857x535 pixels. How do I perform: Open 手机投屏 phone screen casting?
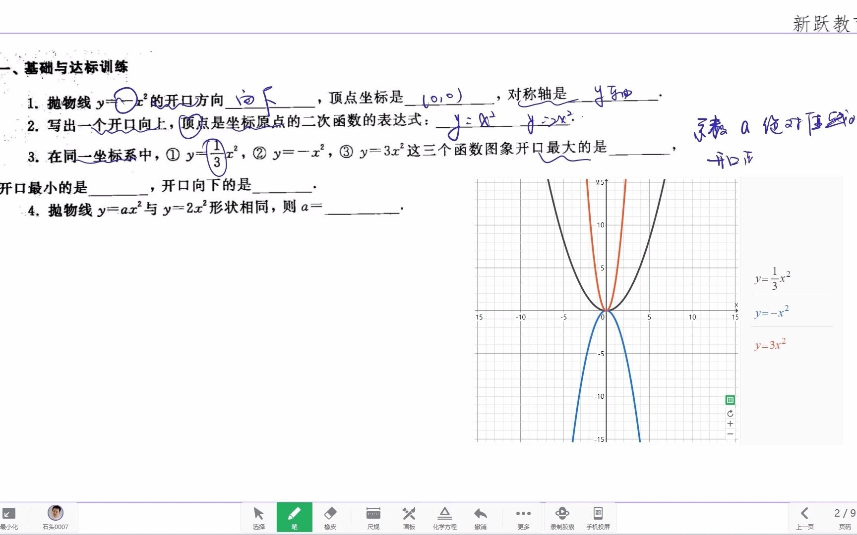pos(598,518)
